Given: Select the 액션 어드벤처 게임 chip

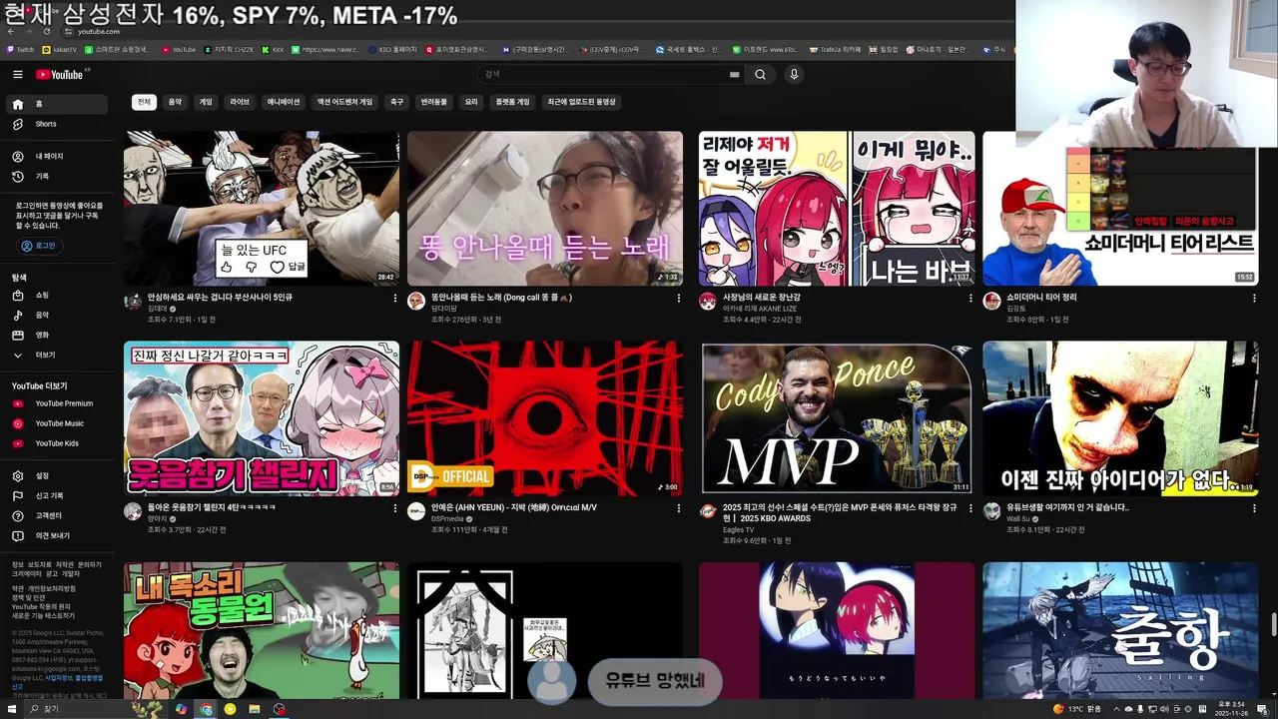Looking at the screenshot, I should (x=344, y=102).
